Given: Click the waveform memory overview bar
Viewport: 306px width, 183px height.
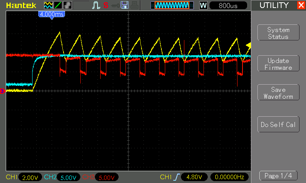Looking at the screenshot, I should pos(171,5).
